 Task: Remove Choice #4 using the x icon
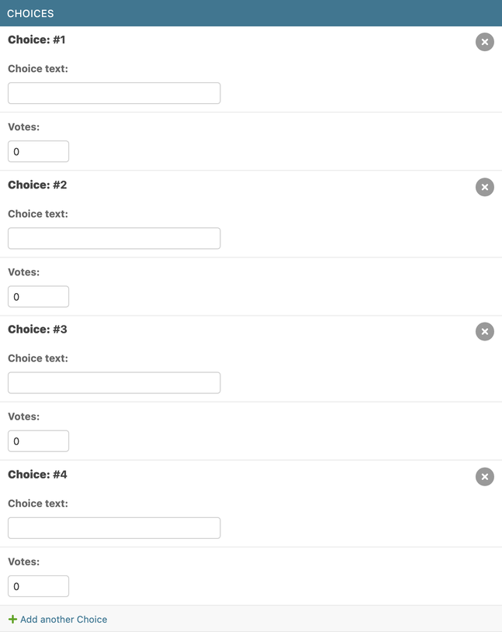(484, 476)
